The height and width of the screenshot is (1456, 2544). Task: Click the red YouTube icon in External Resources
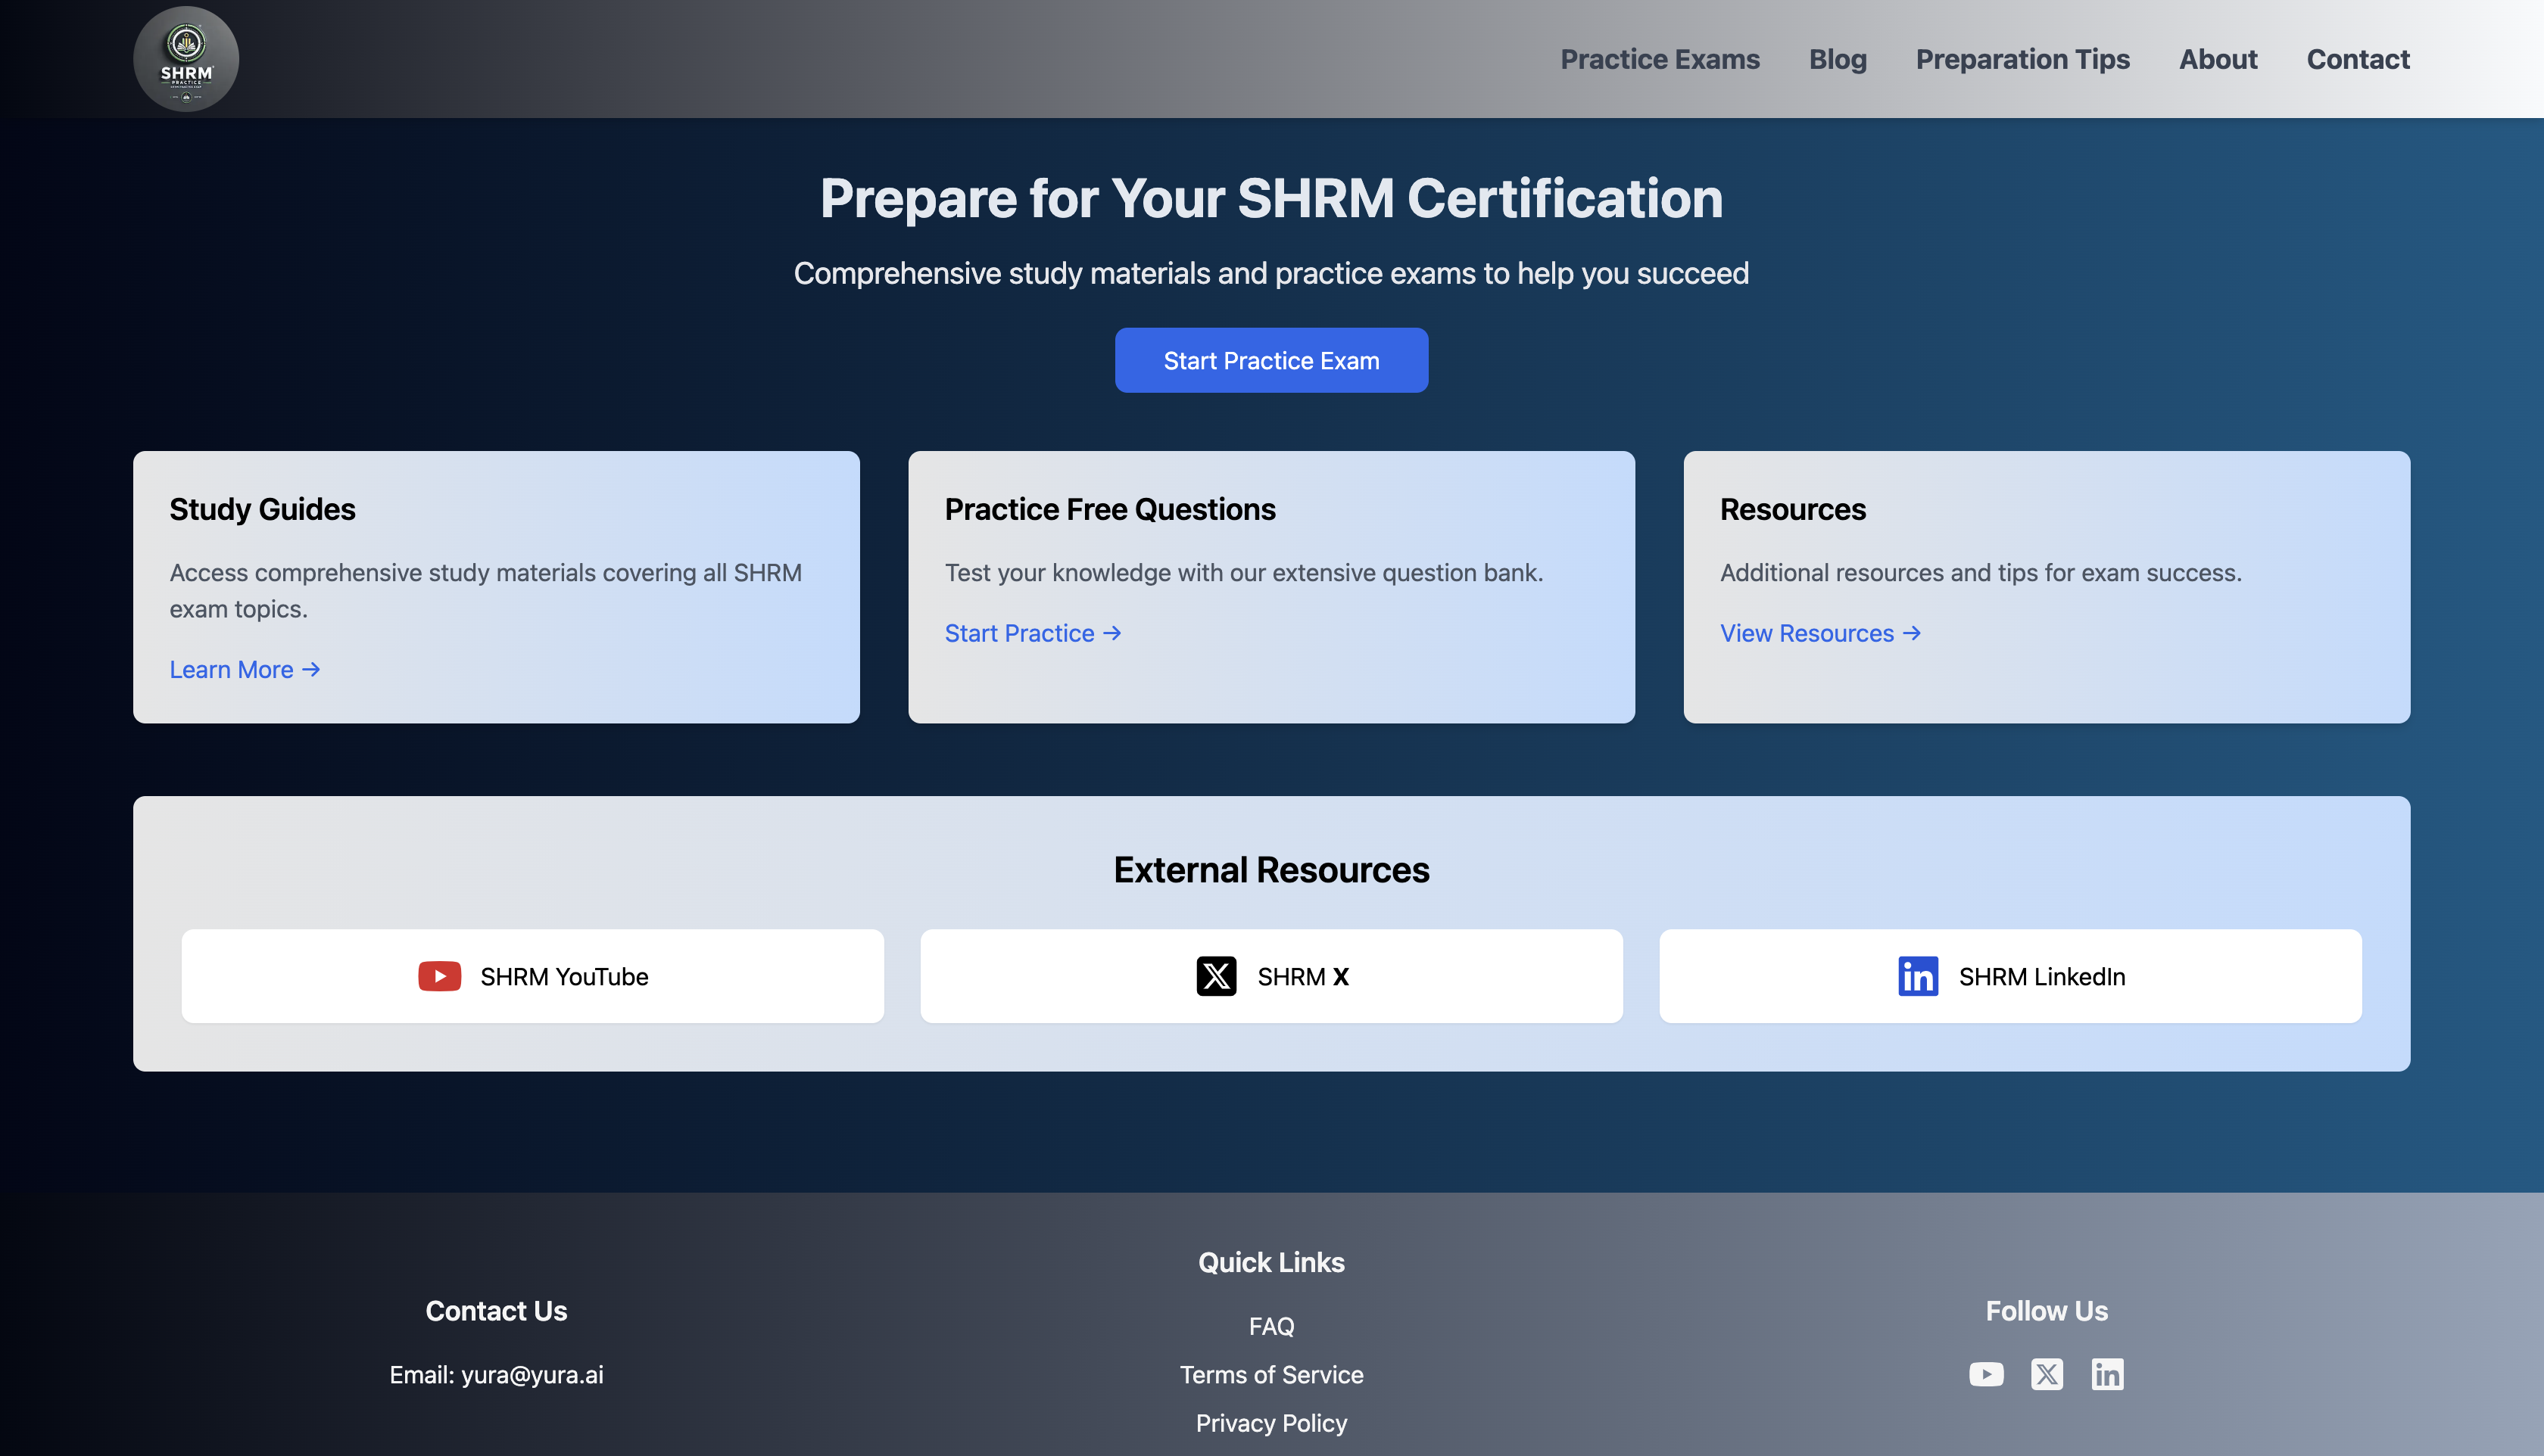tap(439, 976)
